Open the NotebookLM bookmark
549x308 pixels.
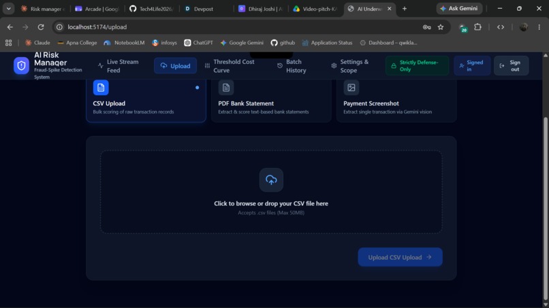[124, 43]
